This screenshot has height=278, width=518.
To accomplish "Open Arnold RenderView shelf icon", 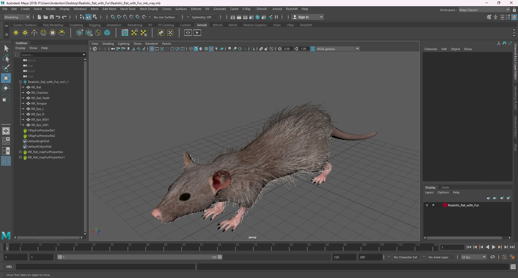I will click(x=188, y=33).
